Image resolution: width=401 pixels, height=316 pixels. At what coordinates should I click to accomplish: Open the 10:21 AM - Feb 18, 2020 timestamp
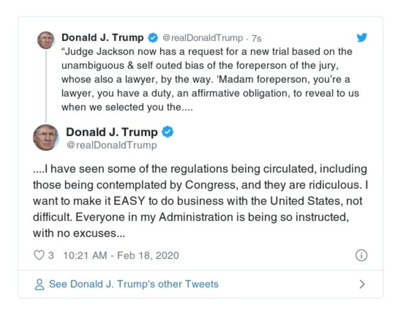(121, 255)
